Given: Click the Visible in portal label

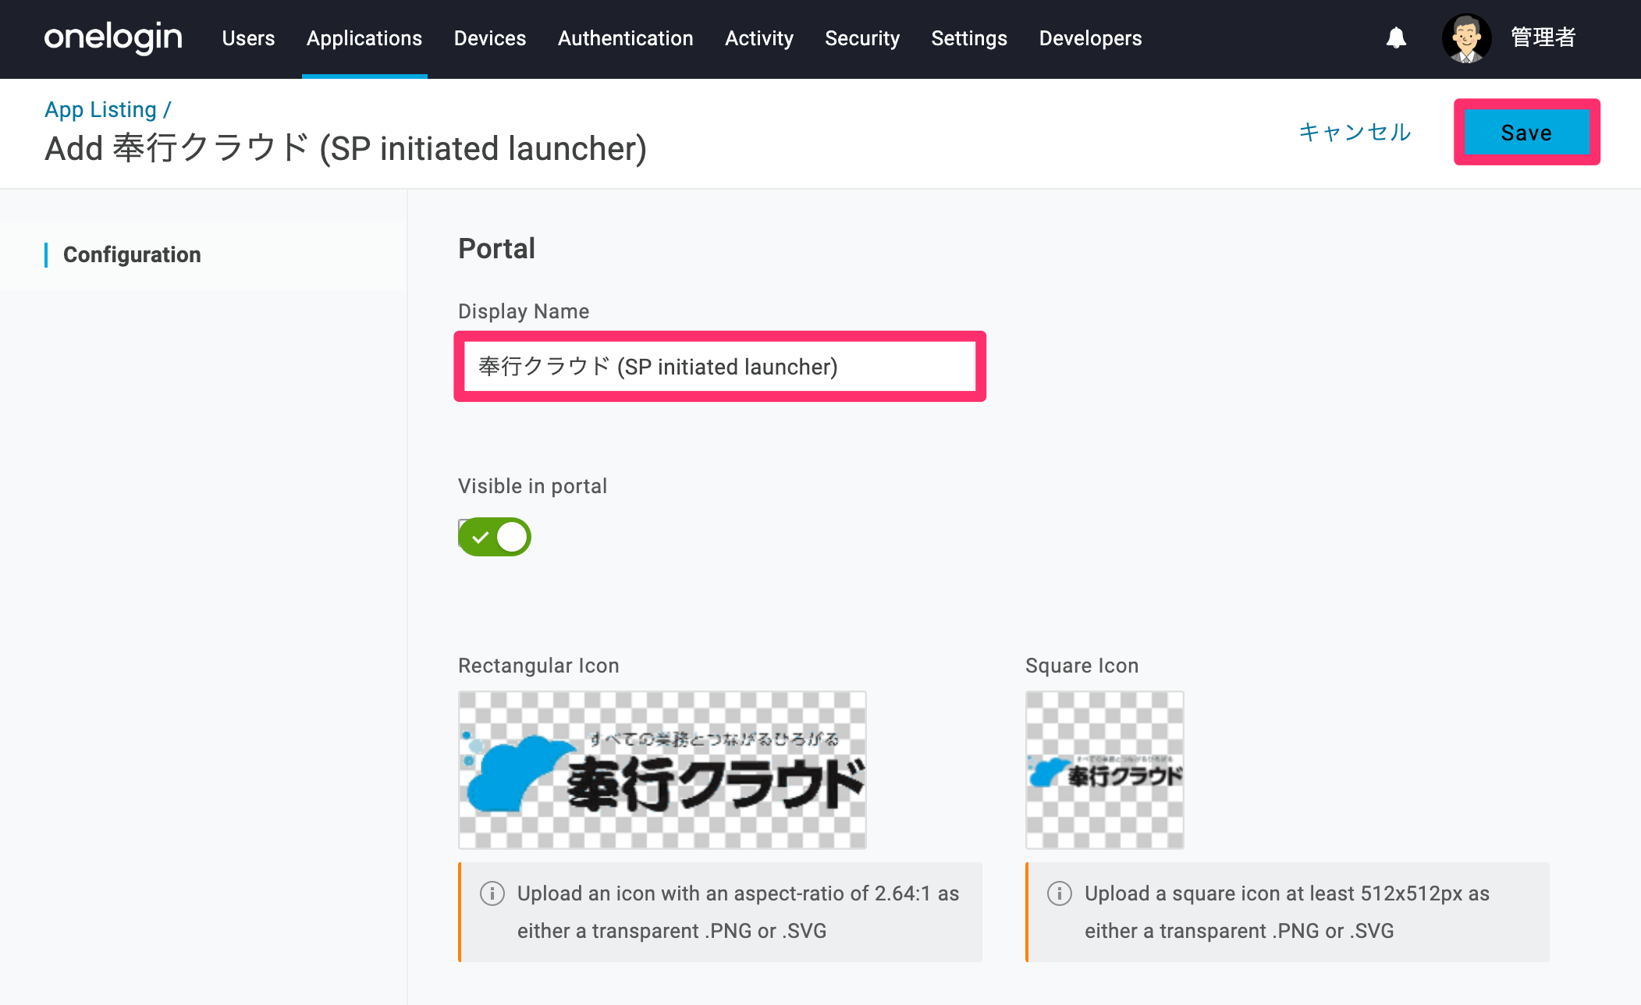Looking at the screenshot, I should (x=532, y=486).
